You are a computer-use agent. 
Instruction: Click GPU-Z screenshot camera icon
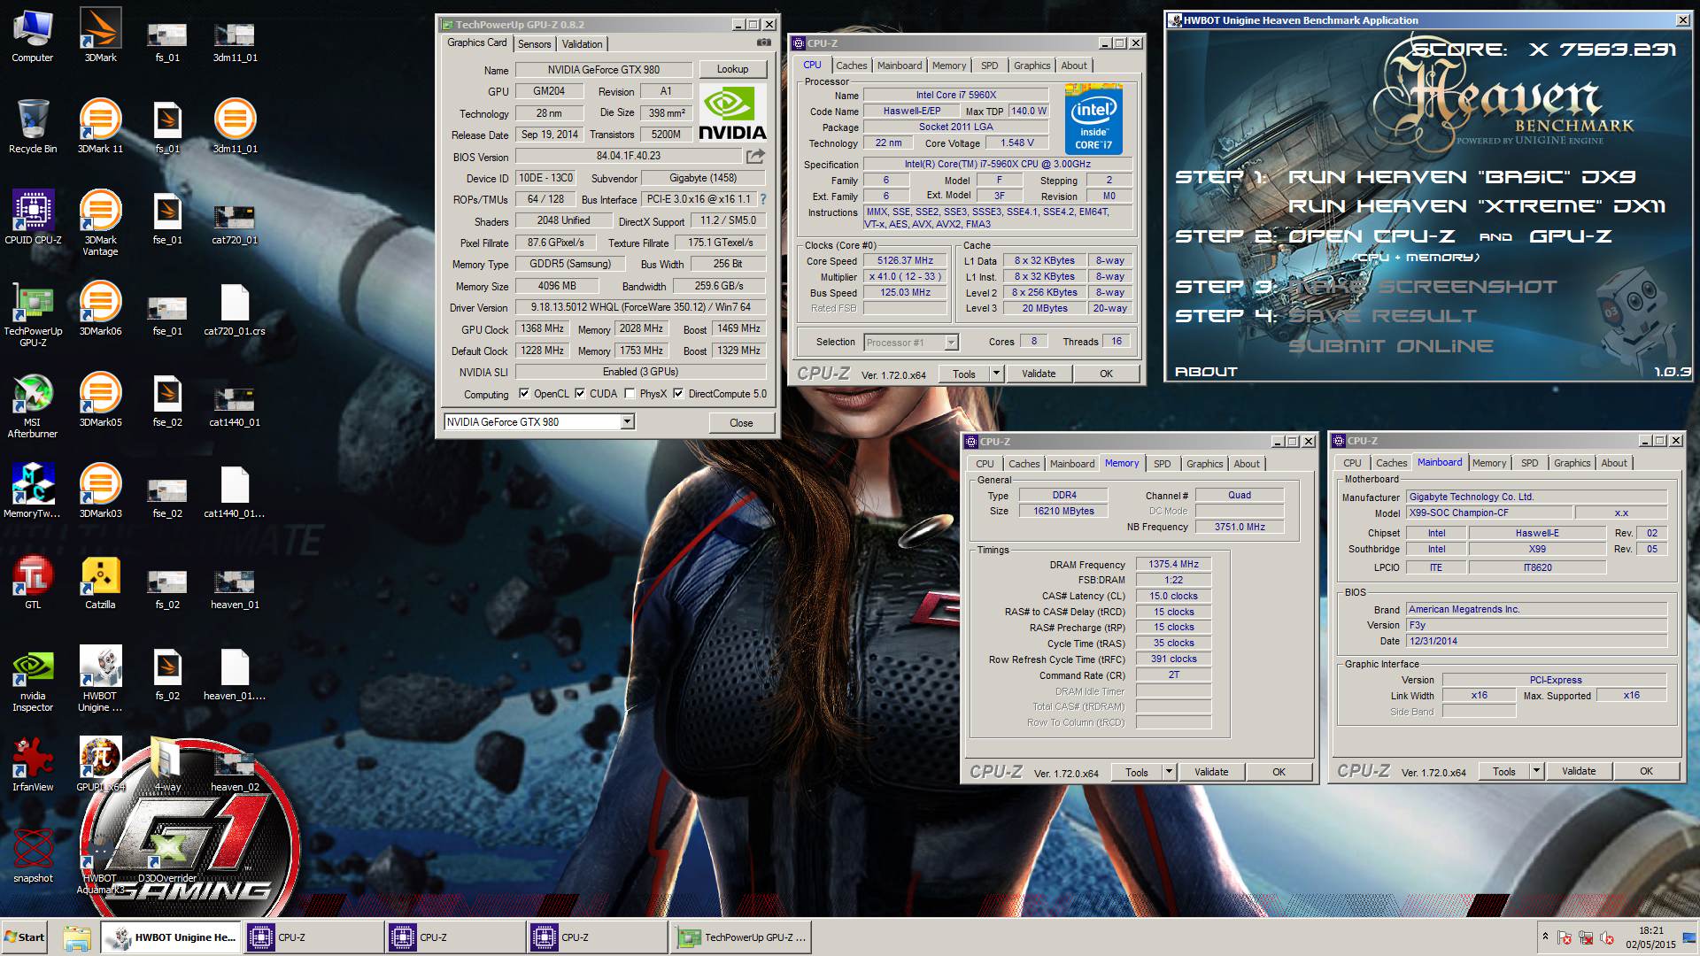763,42
